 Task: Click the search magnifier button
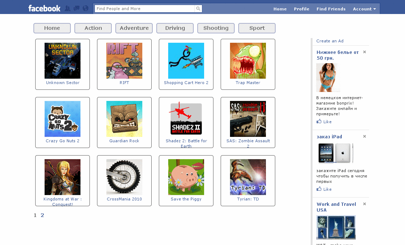click(x=198, y=9)
